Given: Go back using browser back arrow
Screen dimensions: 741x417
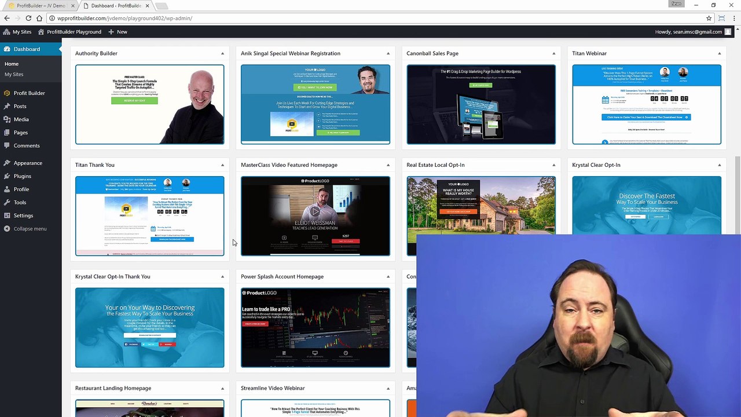Looking at the screenshot, I should pyautogui.click(x=7, y=18).
